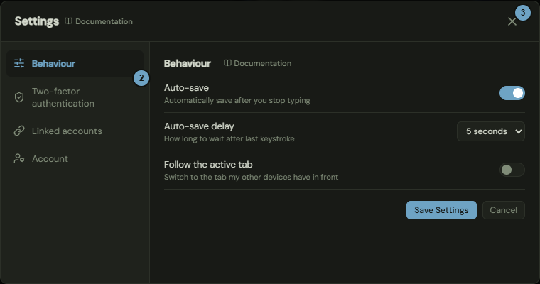The width and height of the screenshot is (540, 284).
Task: Click the Save Settings button
Action: point(441,210)
